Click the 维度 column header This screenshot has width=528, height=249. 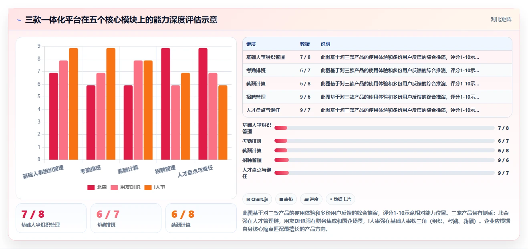pyautogui.click(x=251, y=44)
